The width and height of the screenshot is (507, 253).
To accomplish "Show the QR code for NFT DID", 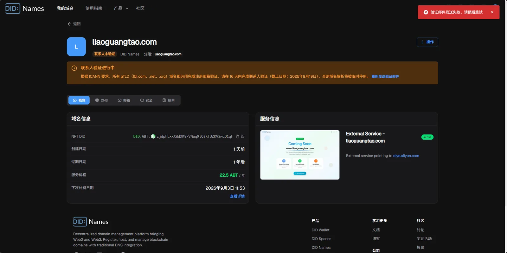I will click(x=243, y=136).
